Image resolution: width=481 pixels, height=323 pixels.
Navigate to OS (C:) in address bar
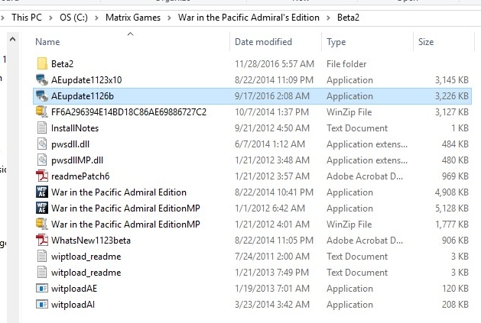point(73,18)
